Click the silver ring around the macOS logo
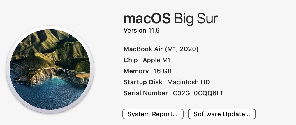This screenshot has width=296, height=125. [x=8, y=69]
